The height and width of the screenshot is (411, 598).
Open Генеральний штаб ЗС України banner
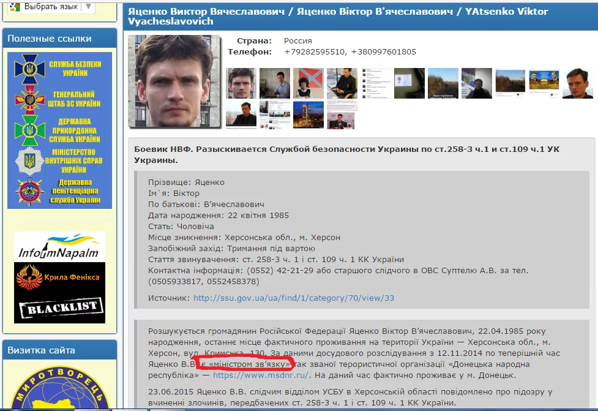tap(59, 99)
